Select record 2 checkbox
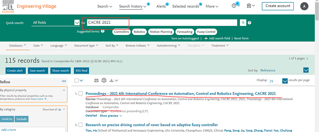Image resolution: width=319 pixels, height=132 pixels. pyautogui.click(x=81, y=125)
